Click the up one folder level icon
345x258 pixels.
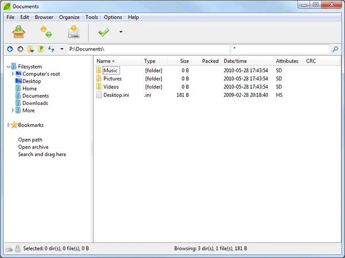pos(41,49)
